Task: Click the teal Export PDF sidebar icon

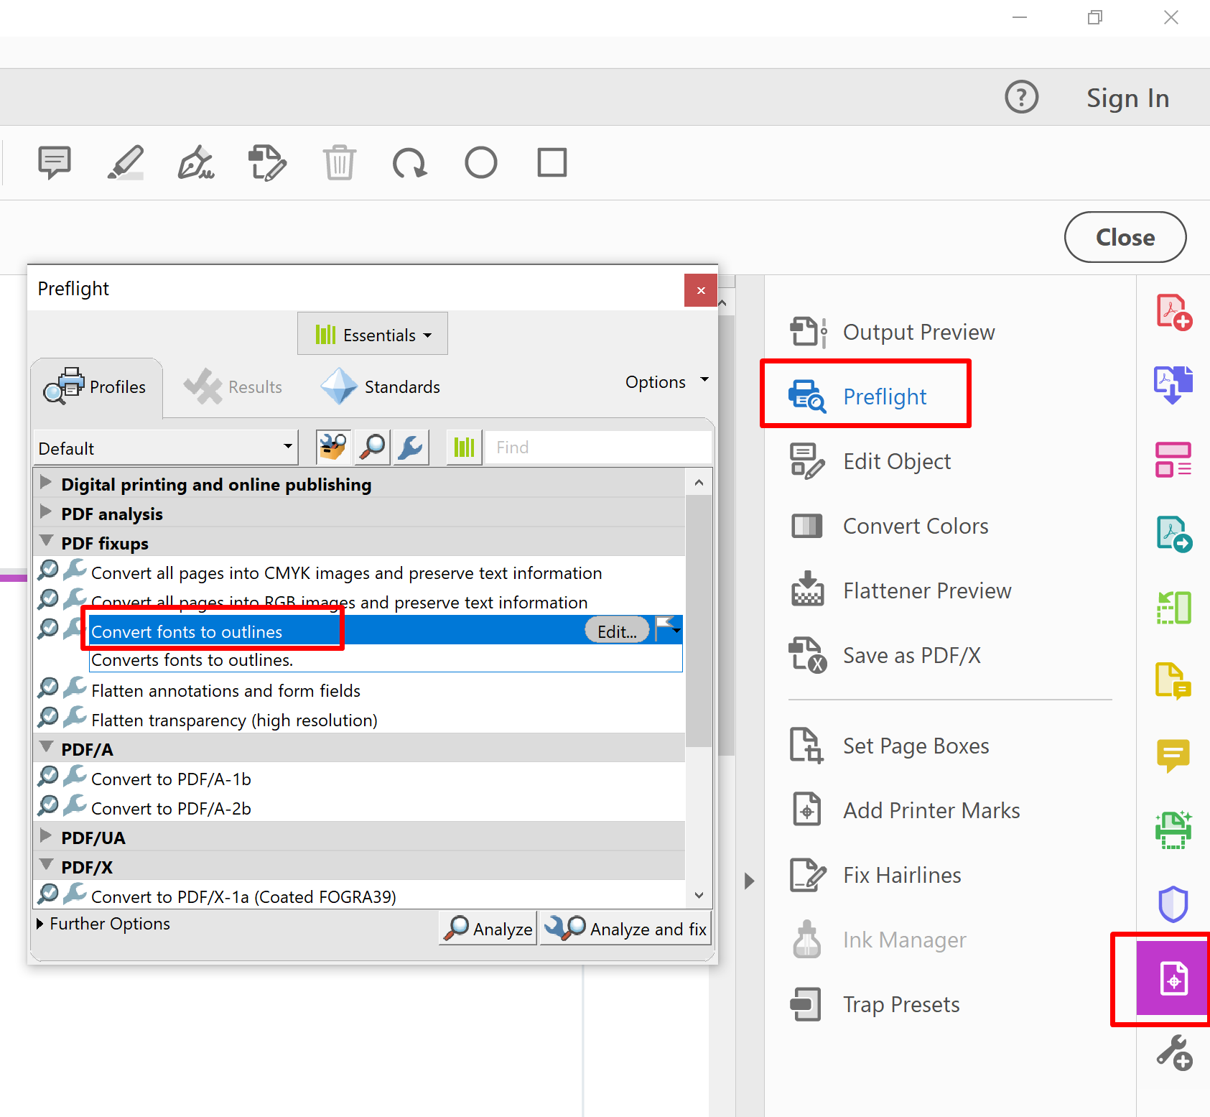Action: click(x=1173, y=534)
